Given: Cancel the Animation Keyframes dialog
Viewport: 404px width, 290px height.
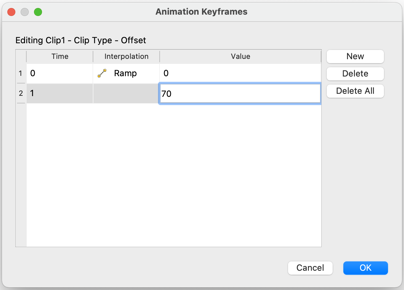Looking at the screenshot, I should 310,268.
